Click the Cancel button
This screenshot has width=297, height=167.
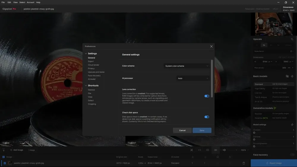point(182,131)
